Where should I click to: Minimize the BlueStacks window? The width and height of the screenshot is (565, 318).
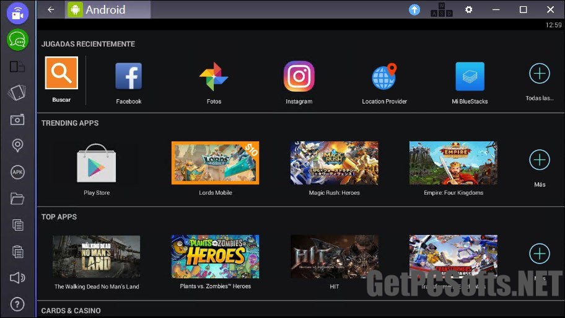tap(496, 10)
